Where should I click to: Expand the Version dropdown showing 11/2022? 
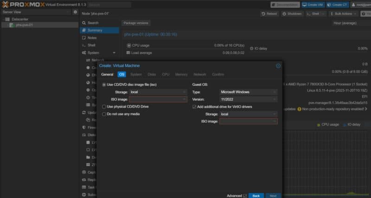[x=249, y=99]
